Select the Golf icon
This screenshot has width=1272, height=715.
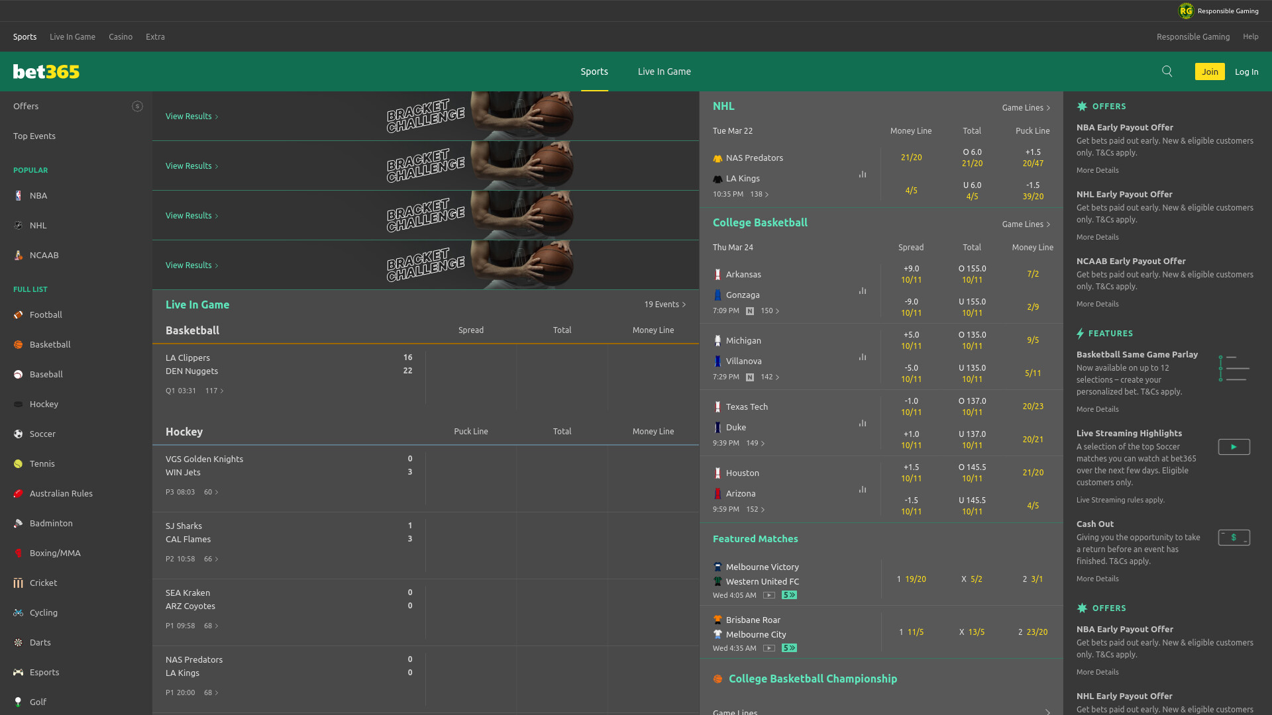click(x=19, y=702)
